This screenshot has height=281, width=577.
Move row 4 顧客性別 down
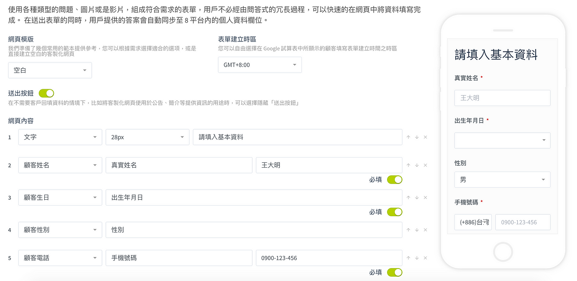pos(417,230)
